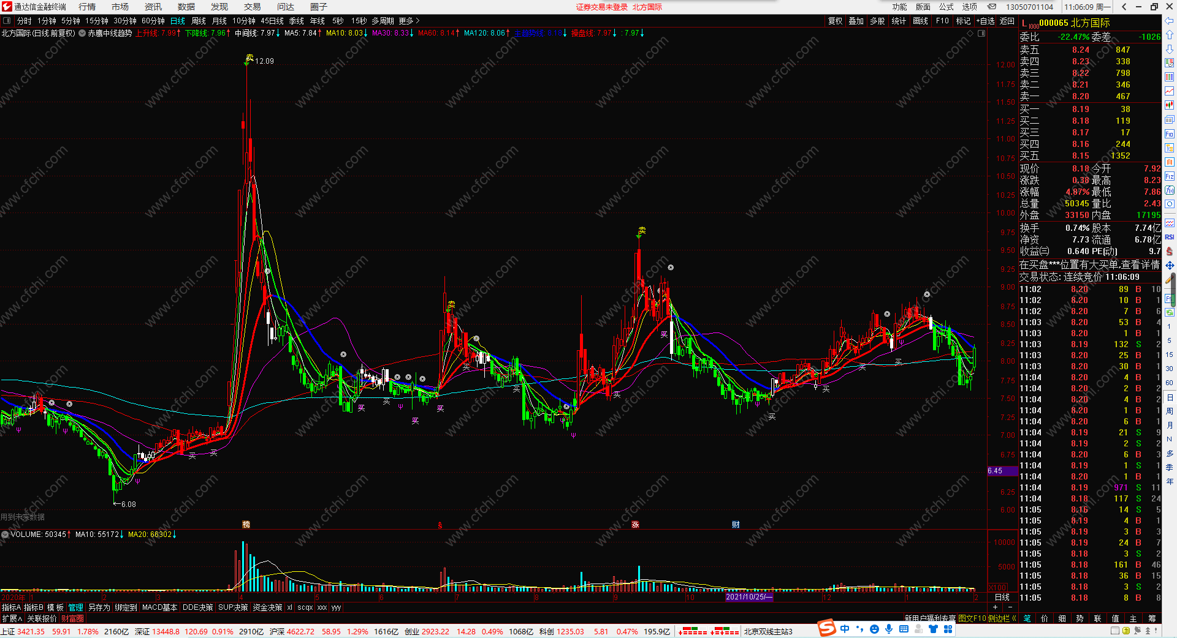Toggle the circle icon beside VOLUME label
Screen dimensions: 1177x638
click(x=5, y=535)
